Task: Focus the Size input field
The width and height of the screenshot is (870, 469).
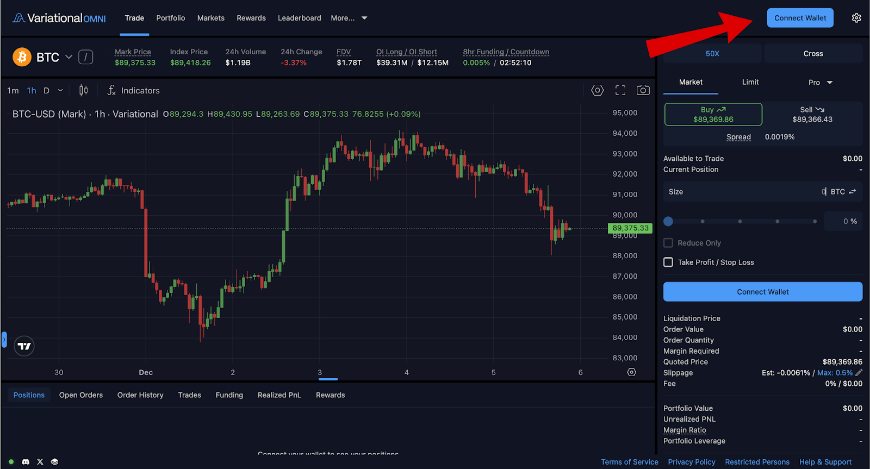Action: point(763,192)
